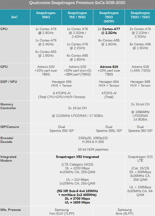Screen dimensions: 155x216
Task: Select the CPU row label
Action: coord(4,29)
